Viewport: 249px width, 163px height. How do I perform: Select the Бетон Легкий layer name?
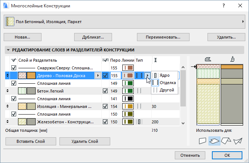point(50,91)
